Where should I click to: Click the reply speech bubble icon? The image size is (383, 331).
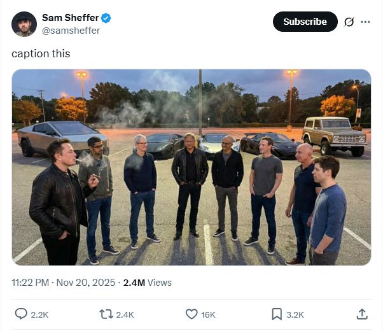[x=21, y=314]
